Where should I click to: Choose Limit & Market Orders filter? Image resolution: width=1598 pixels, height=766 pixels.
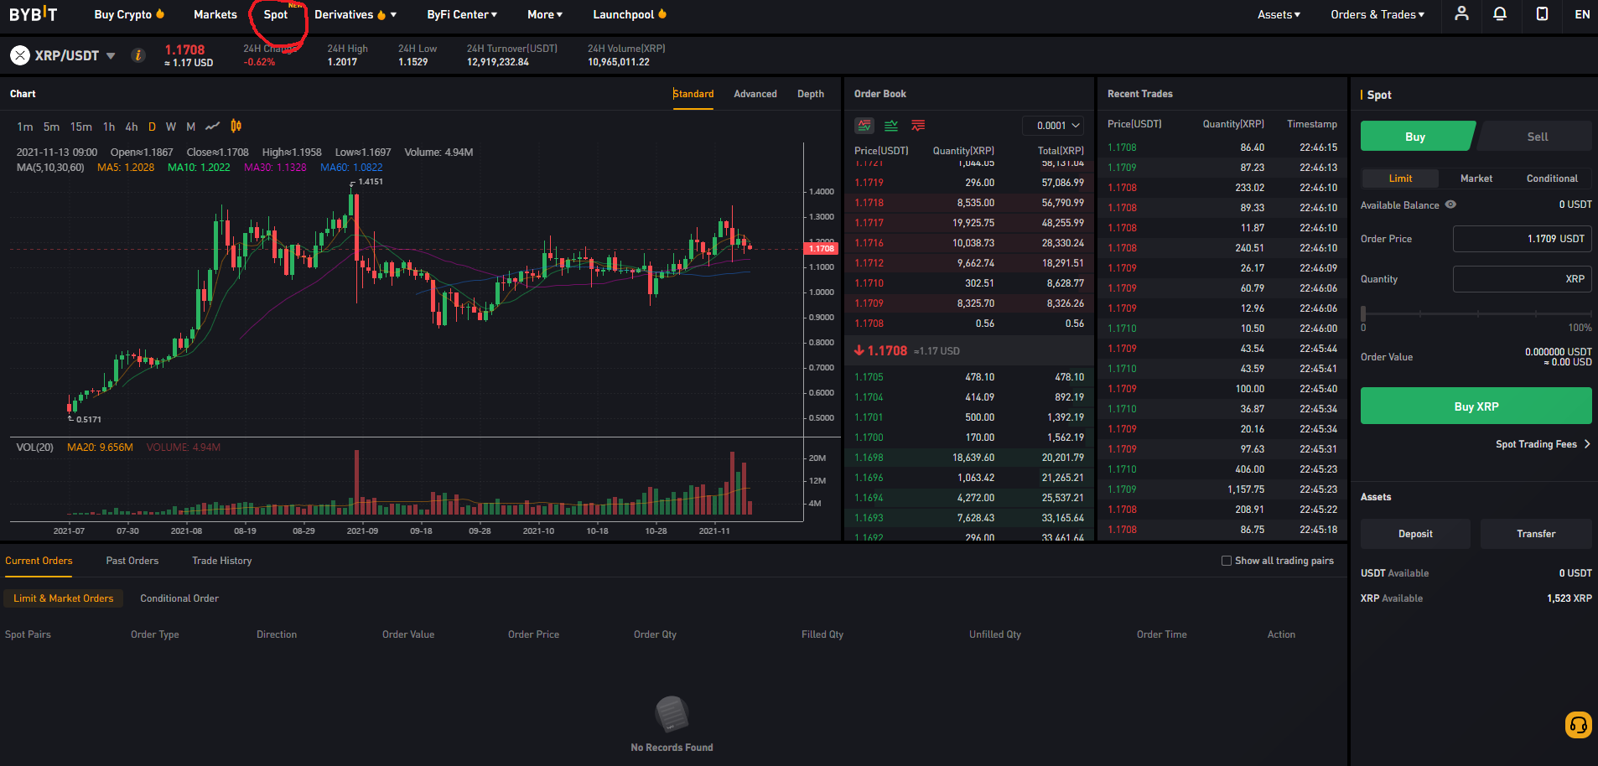pos(63,598)
